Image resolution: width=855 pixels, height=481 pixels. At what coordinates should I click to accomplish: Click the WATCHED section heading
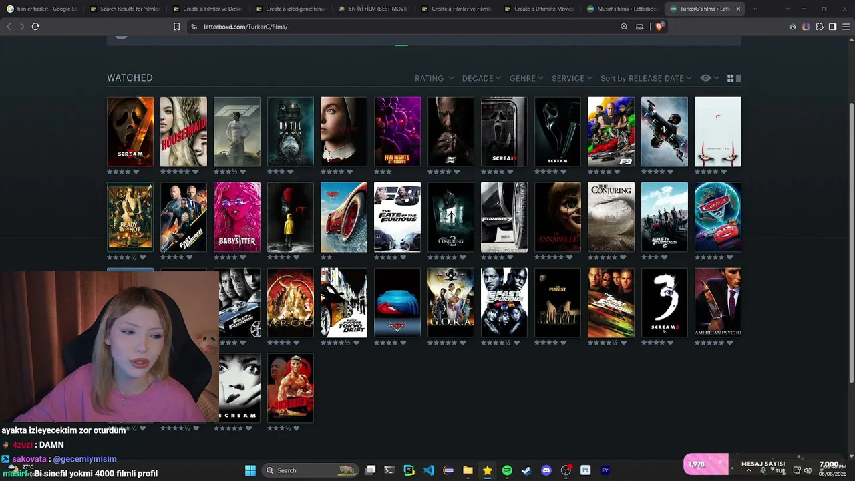click(x=130, y=78)
